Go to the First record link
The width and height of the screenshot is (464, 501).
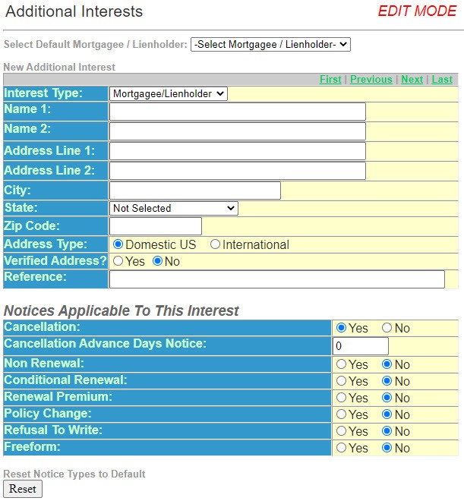click(x=330, y=79)
